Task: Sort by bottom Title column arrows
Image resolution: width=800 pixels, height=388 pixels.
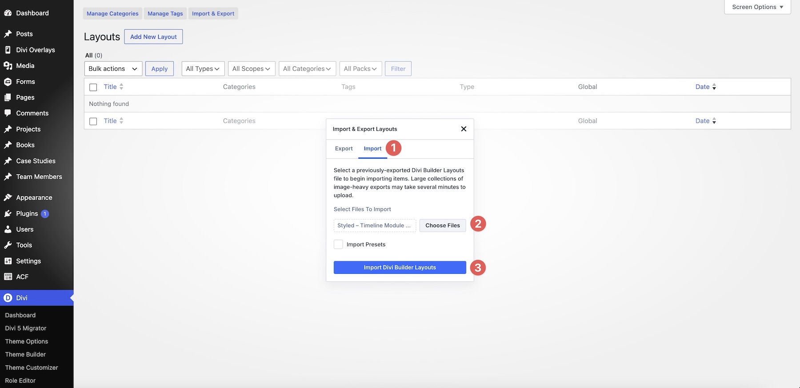Action: (121, 121)
